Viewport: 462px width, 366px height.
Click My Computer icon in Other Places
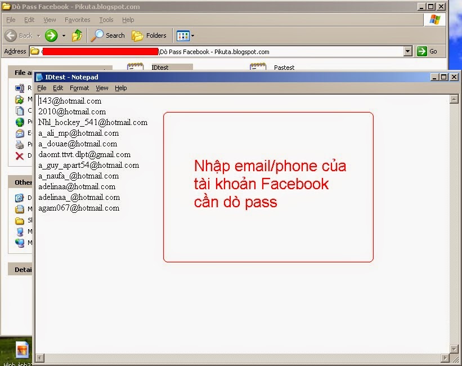[x=20, y=231]
